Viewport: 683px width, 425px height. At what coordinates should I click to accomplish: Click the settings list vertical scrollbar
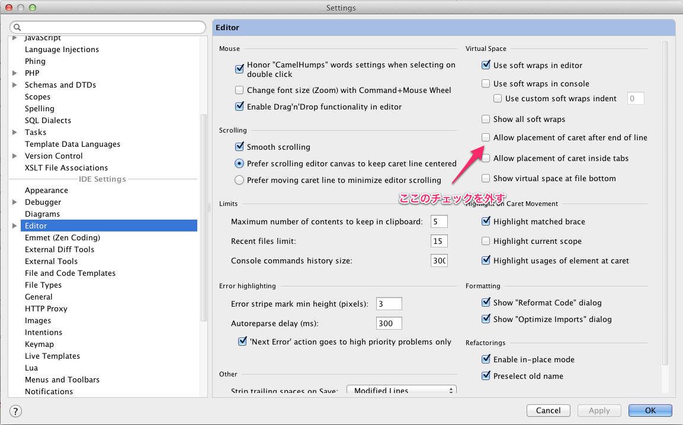click(x=204, y=219)
